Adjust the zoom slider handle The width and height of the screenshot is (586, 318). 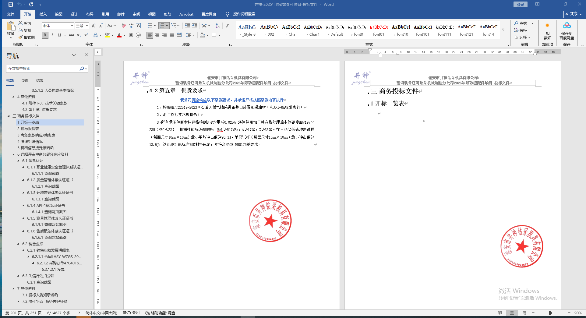click(x=550, y=313)
